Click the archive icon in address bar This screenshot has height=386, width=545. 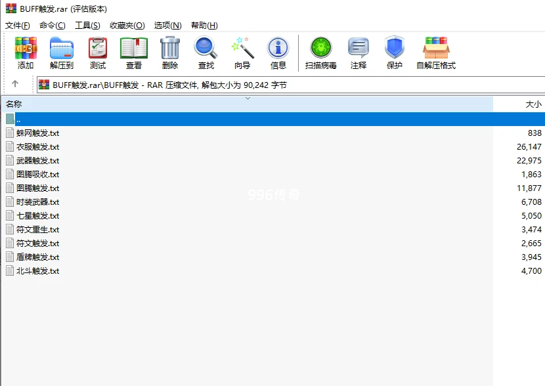(44, 85)
